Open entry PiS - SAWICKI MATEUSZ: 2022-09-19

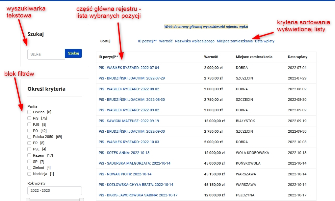pos(129,121)
